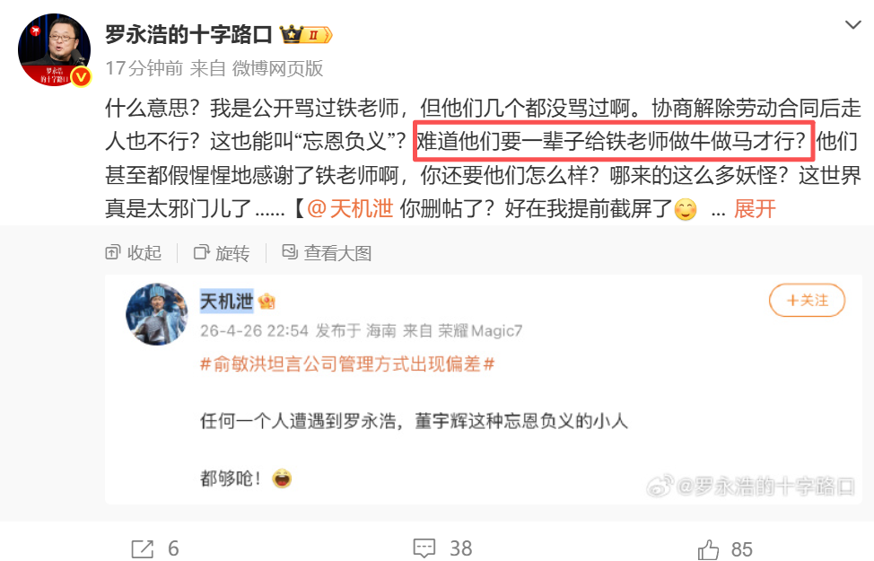Open the 罗永浩的十字路口 username link

click(188, 35)
